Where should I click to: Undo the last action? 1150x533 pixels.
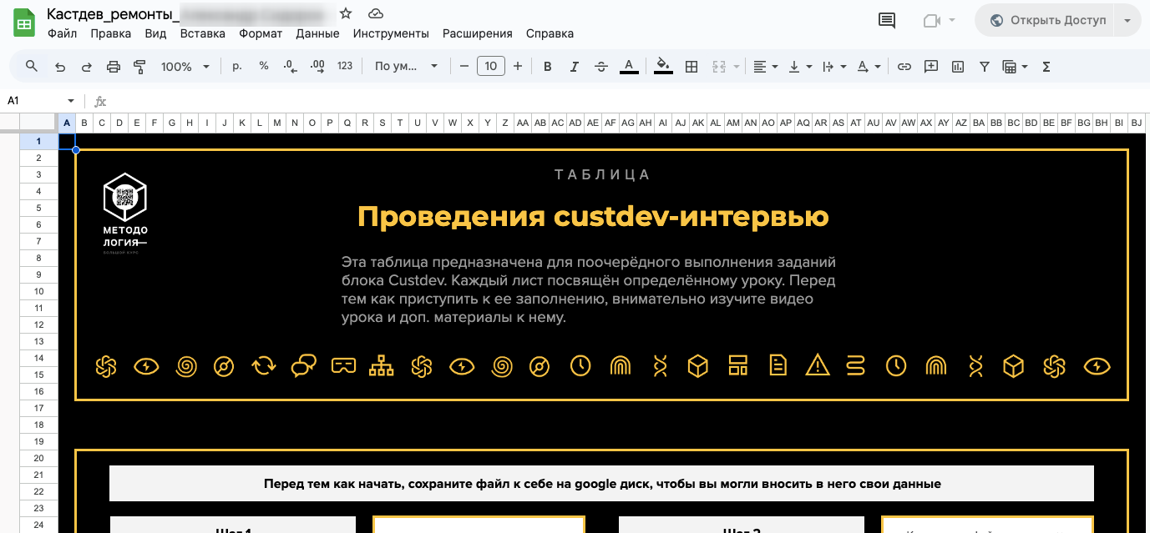tap(59, 67)
